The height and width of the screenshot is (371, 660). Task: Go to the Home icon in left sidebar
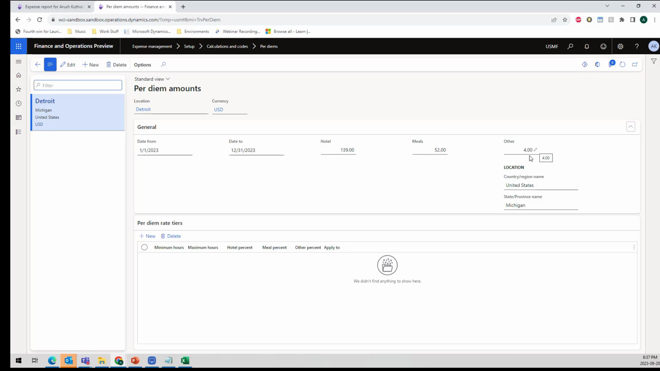19,75
